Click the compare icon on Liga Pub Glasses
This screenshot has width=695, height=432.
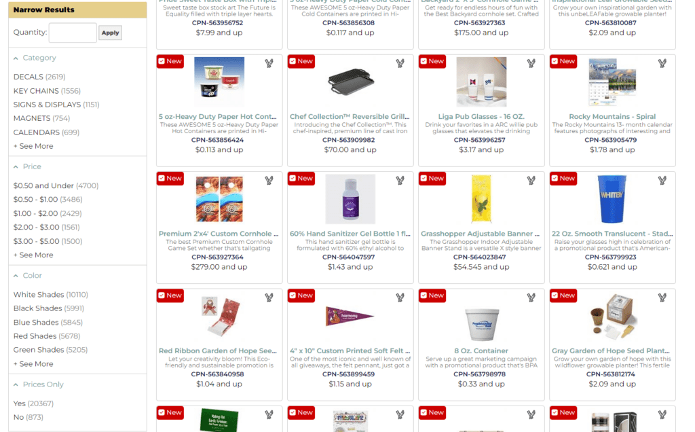(531, 63)
